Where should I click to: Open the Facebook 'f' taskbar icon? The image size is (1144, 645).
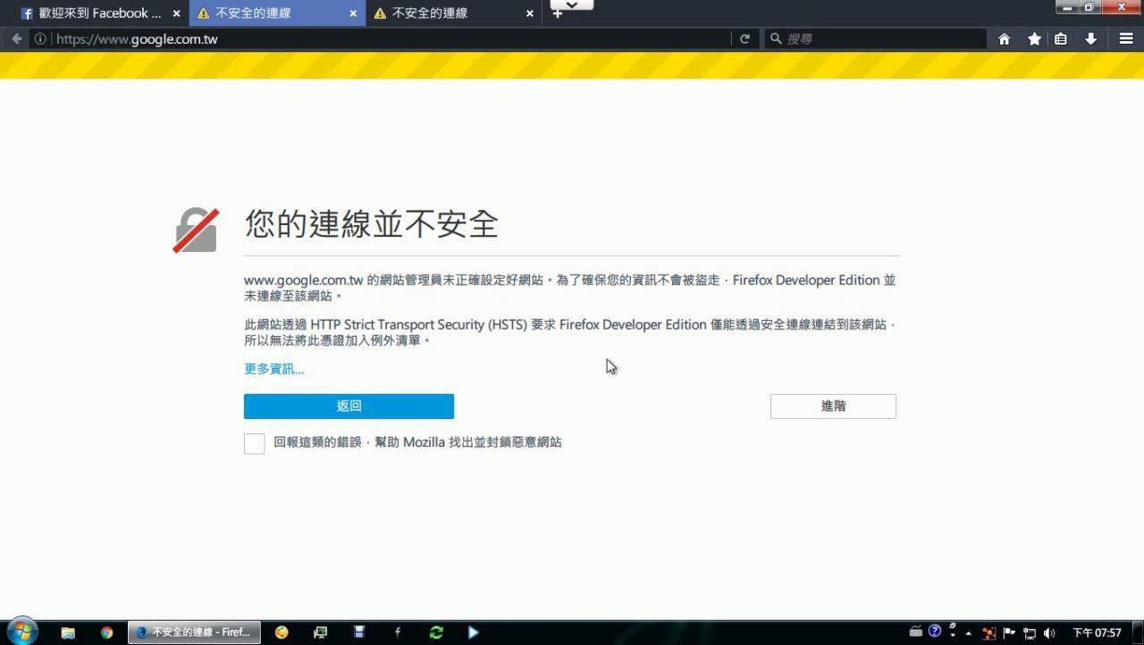tap(398, 632)
